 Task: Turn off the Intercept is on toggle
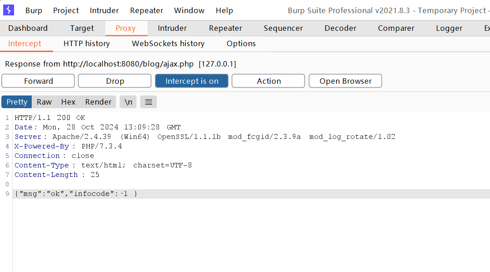click(192, 81)
